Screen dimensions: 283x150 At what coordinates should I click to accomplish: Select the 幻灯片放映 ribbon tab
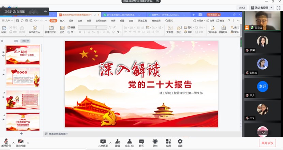point(101,20)
